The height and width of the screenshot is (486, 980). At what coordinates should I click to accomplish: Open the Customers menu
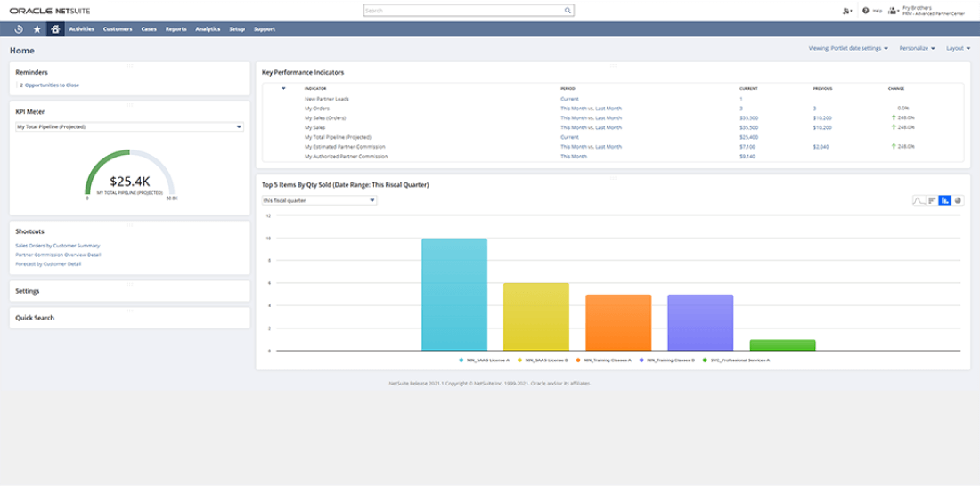point(118,29)
